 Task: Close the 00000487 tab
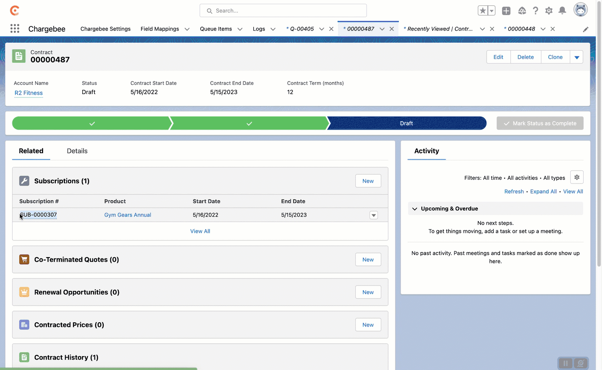pyautogui.click(x=392, y=29)
